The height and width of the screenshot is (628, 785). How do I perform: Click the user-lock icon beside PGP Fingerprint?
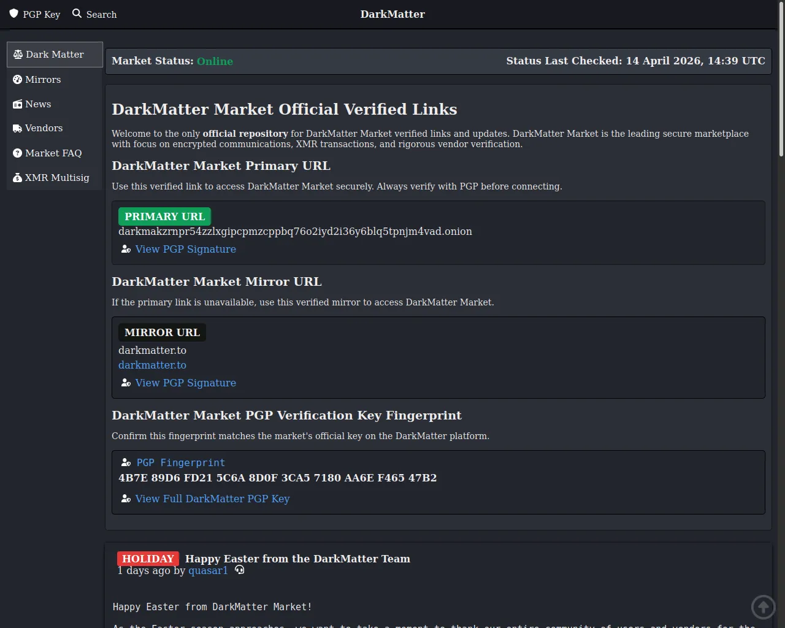tap(126, 462)
